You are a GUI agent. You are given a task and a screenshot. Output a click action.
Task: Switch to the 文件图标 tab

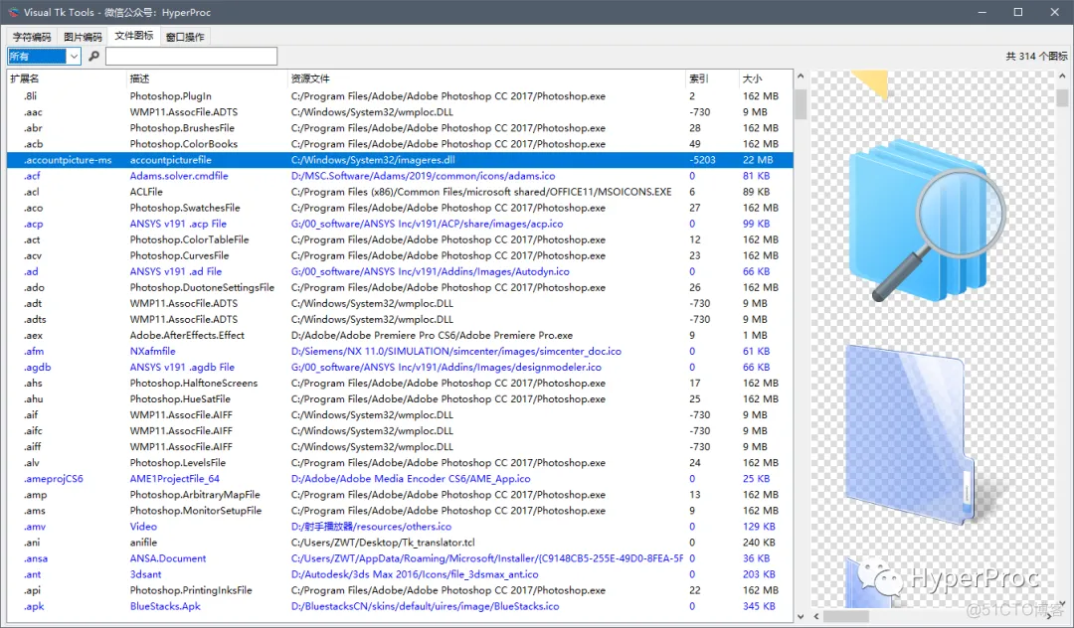[133, 36]
